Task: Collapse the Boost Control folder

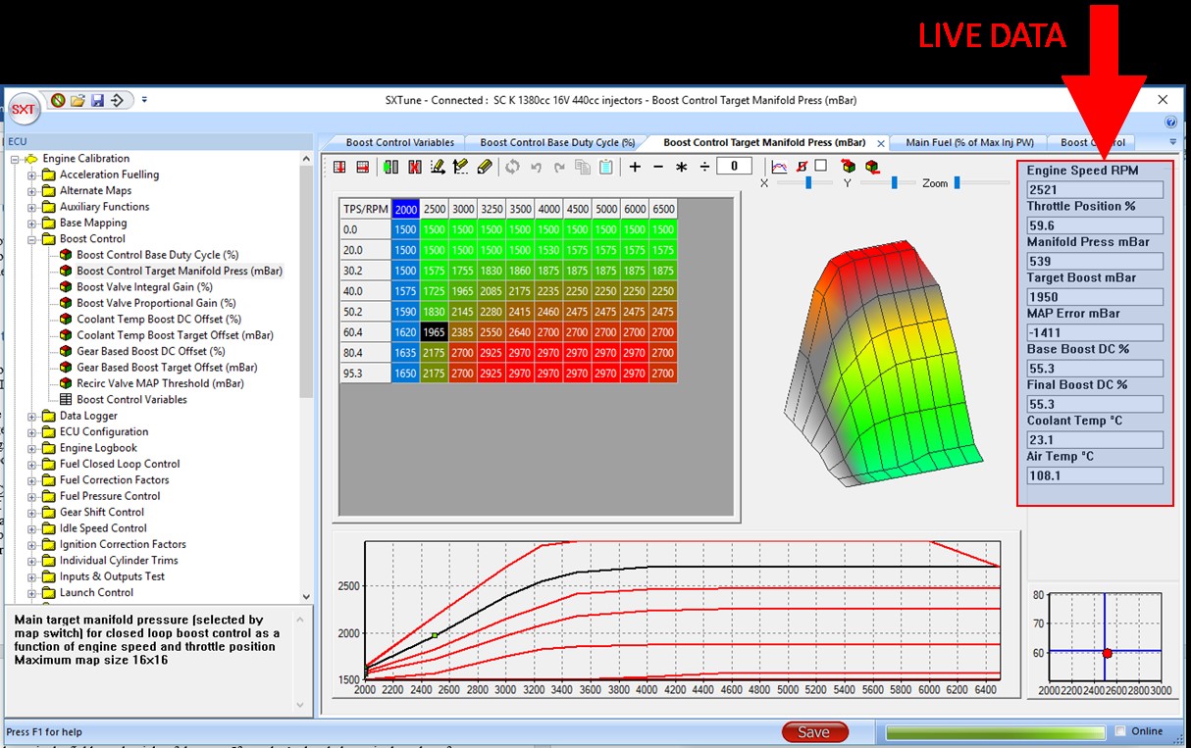Action: pyautogui.click(x=32, y=239)
